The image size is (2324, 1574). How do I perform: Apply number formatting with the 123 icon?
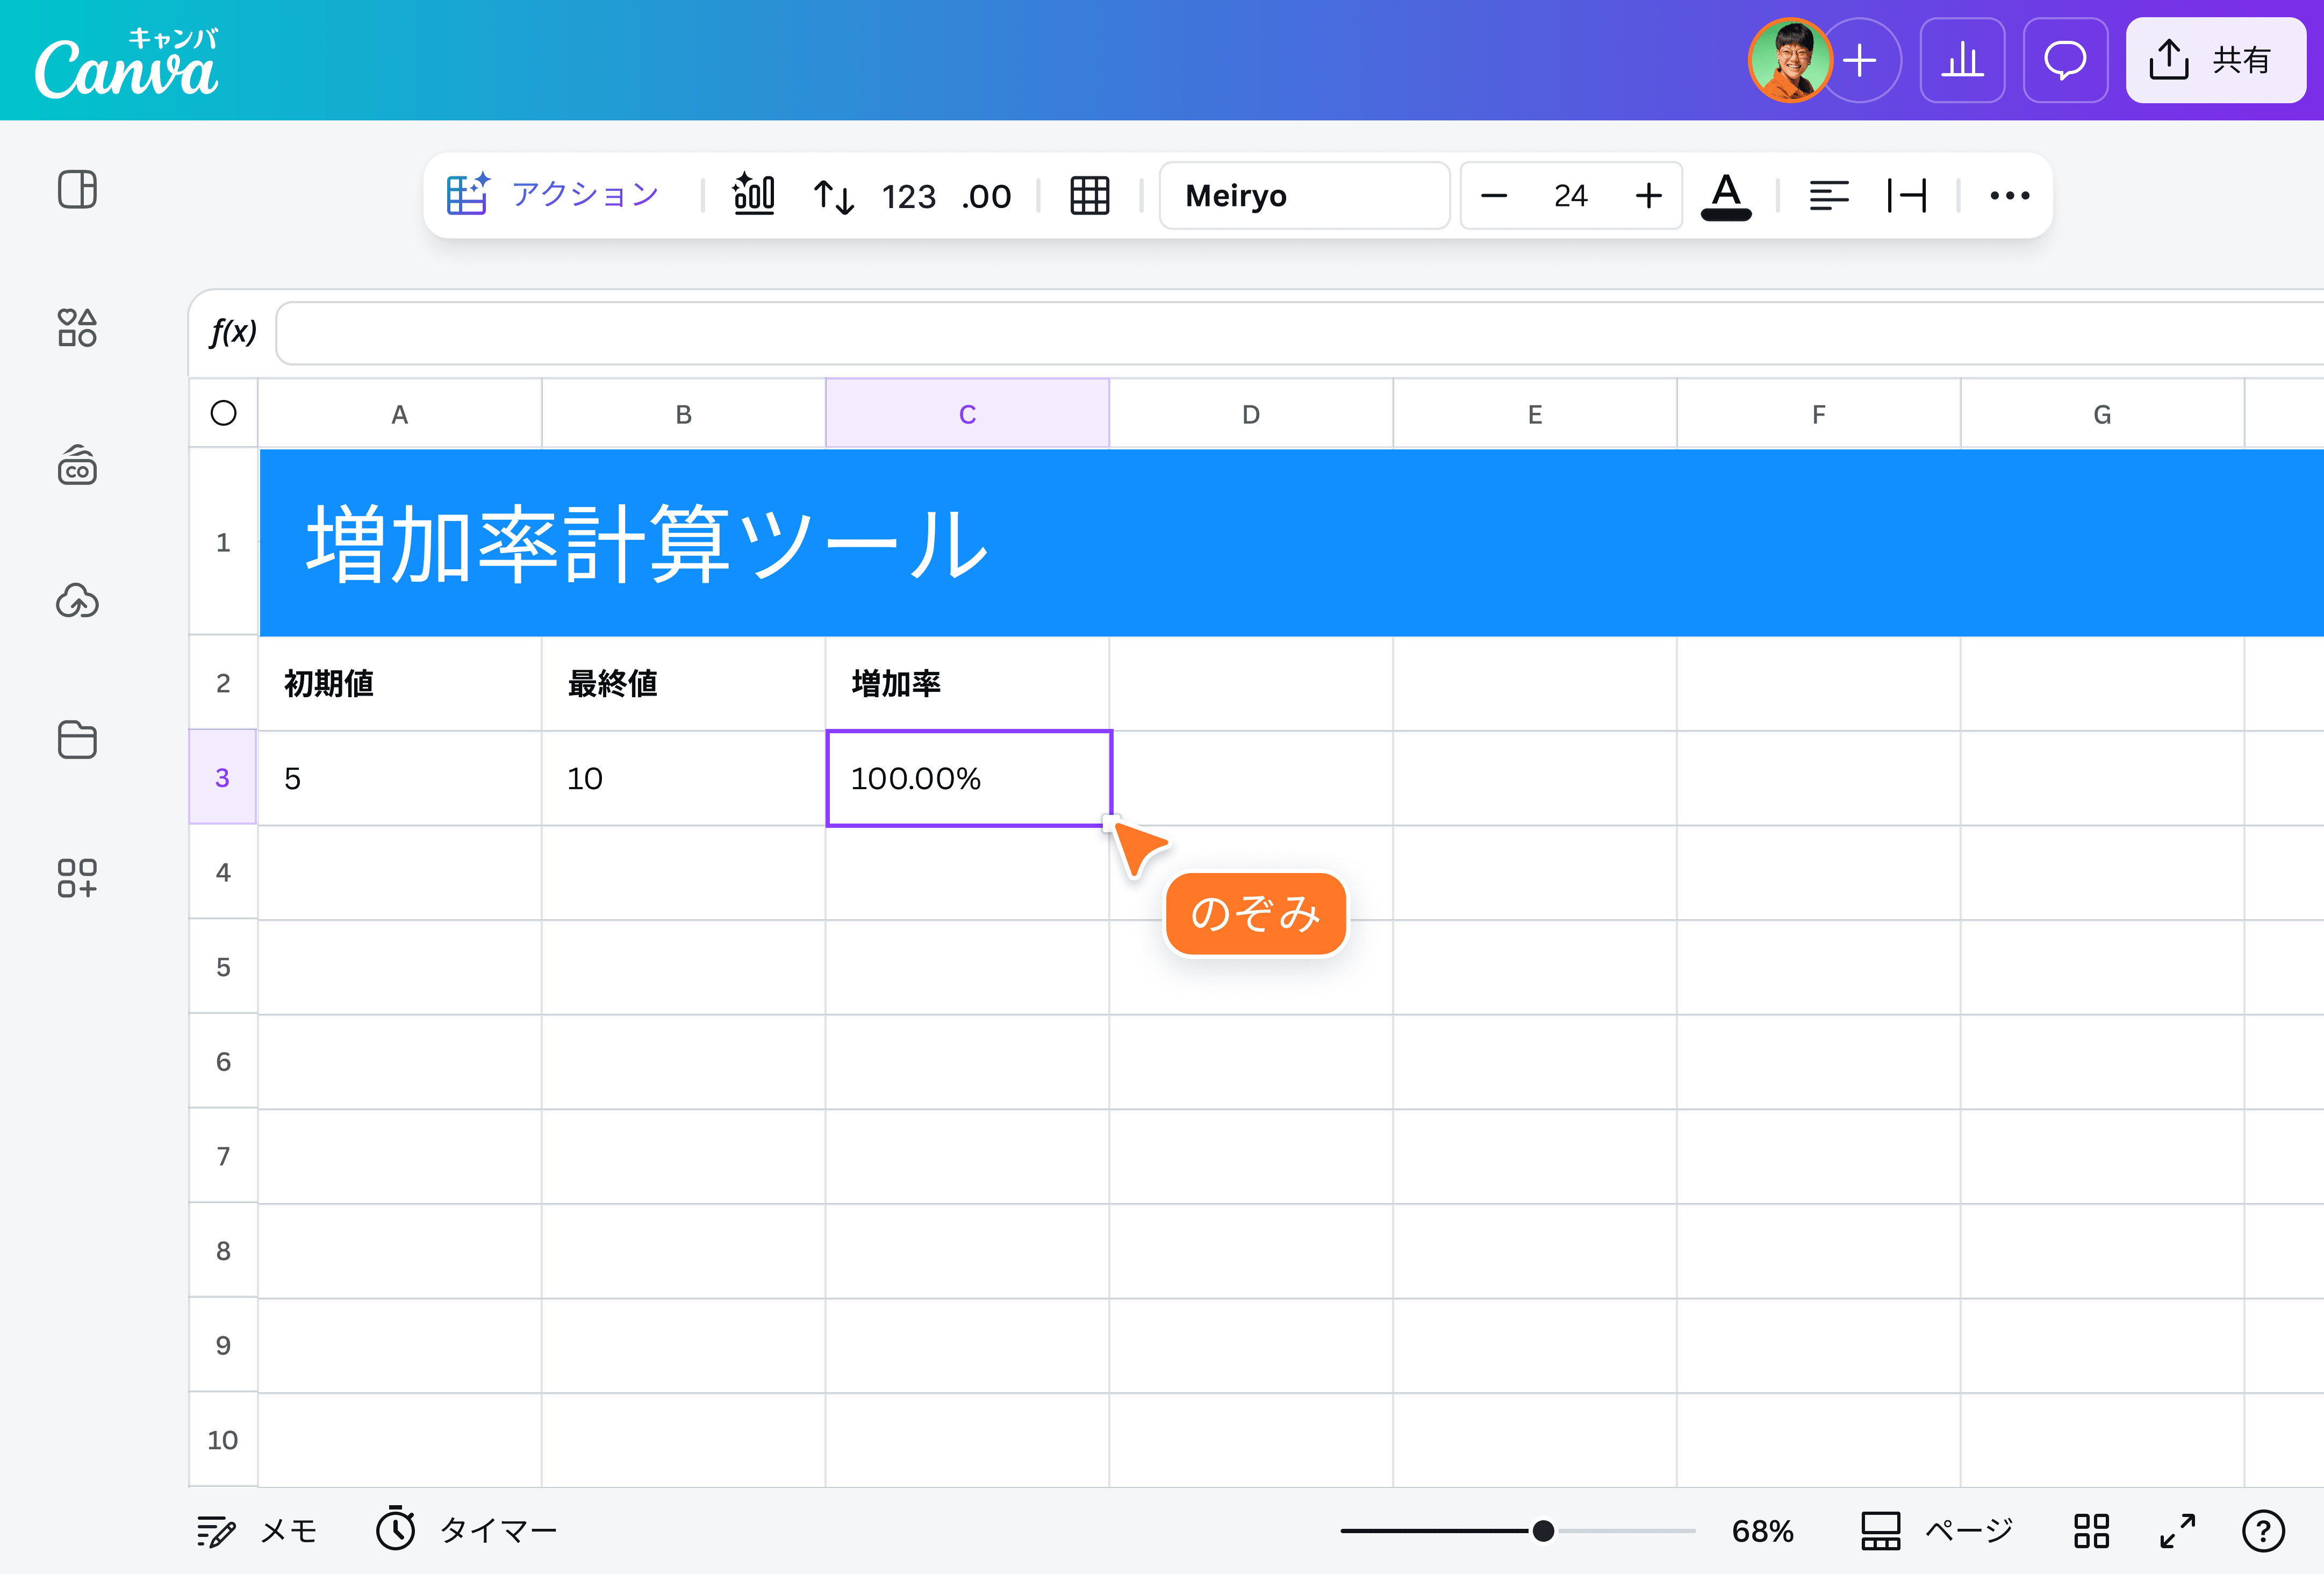tap(909, 196)
